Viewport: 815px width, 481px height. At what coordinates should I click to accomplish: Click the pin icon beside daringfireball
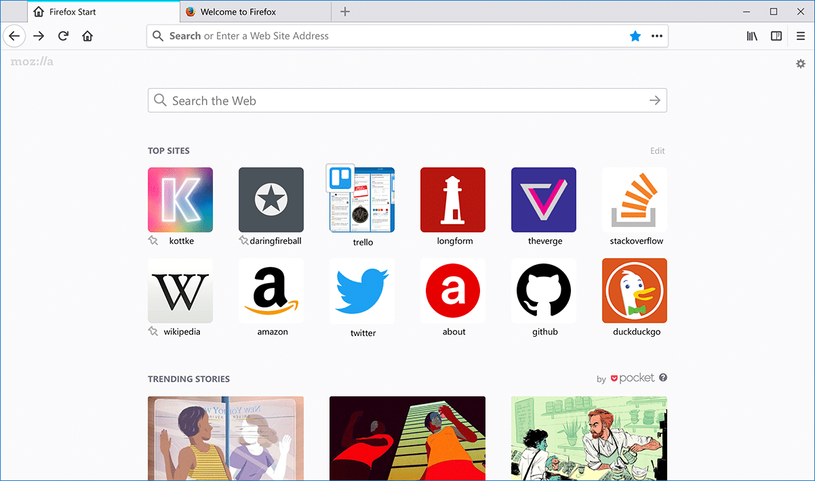[x=244, y=240]
